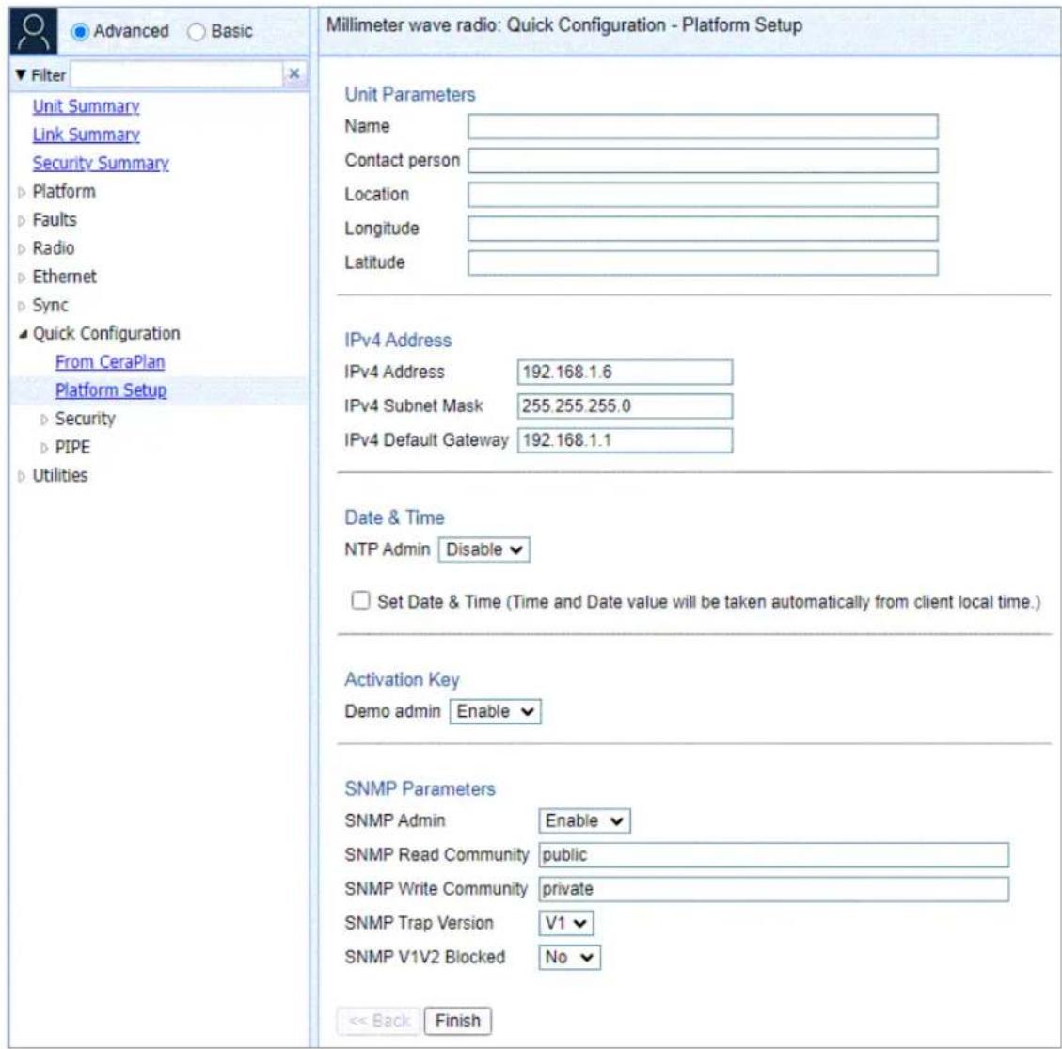Expand the Ethernet tree node

[x=22, y=278]
